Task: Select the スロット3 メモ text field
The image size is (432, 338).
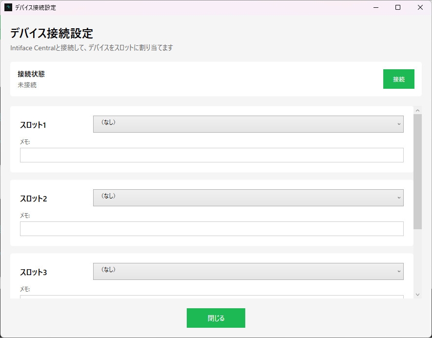Action: (212, 296)
